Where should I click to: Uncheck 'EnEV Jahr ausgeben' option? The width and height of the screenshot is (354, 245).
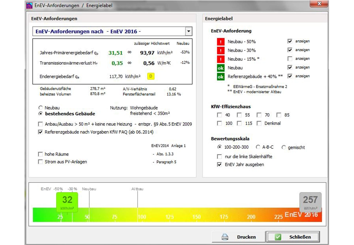coord(220,165)
